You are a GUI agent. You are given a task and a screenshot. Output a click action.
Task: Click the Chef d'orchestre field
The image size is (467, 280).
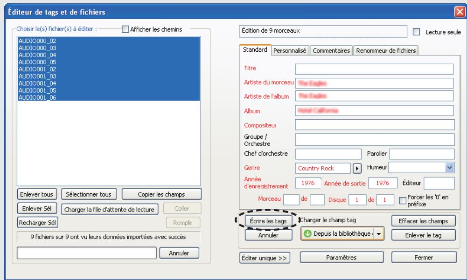click(328, 154)
